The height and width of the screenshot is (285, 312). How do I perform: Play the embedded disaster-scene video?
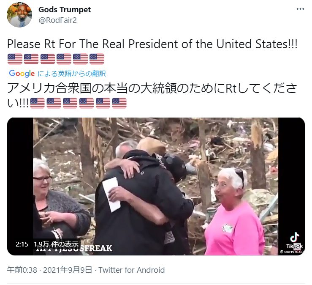[x=156, y=186]
